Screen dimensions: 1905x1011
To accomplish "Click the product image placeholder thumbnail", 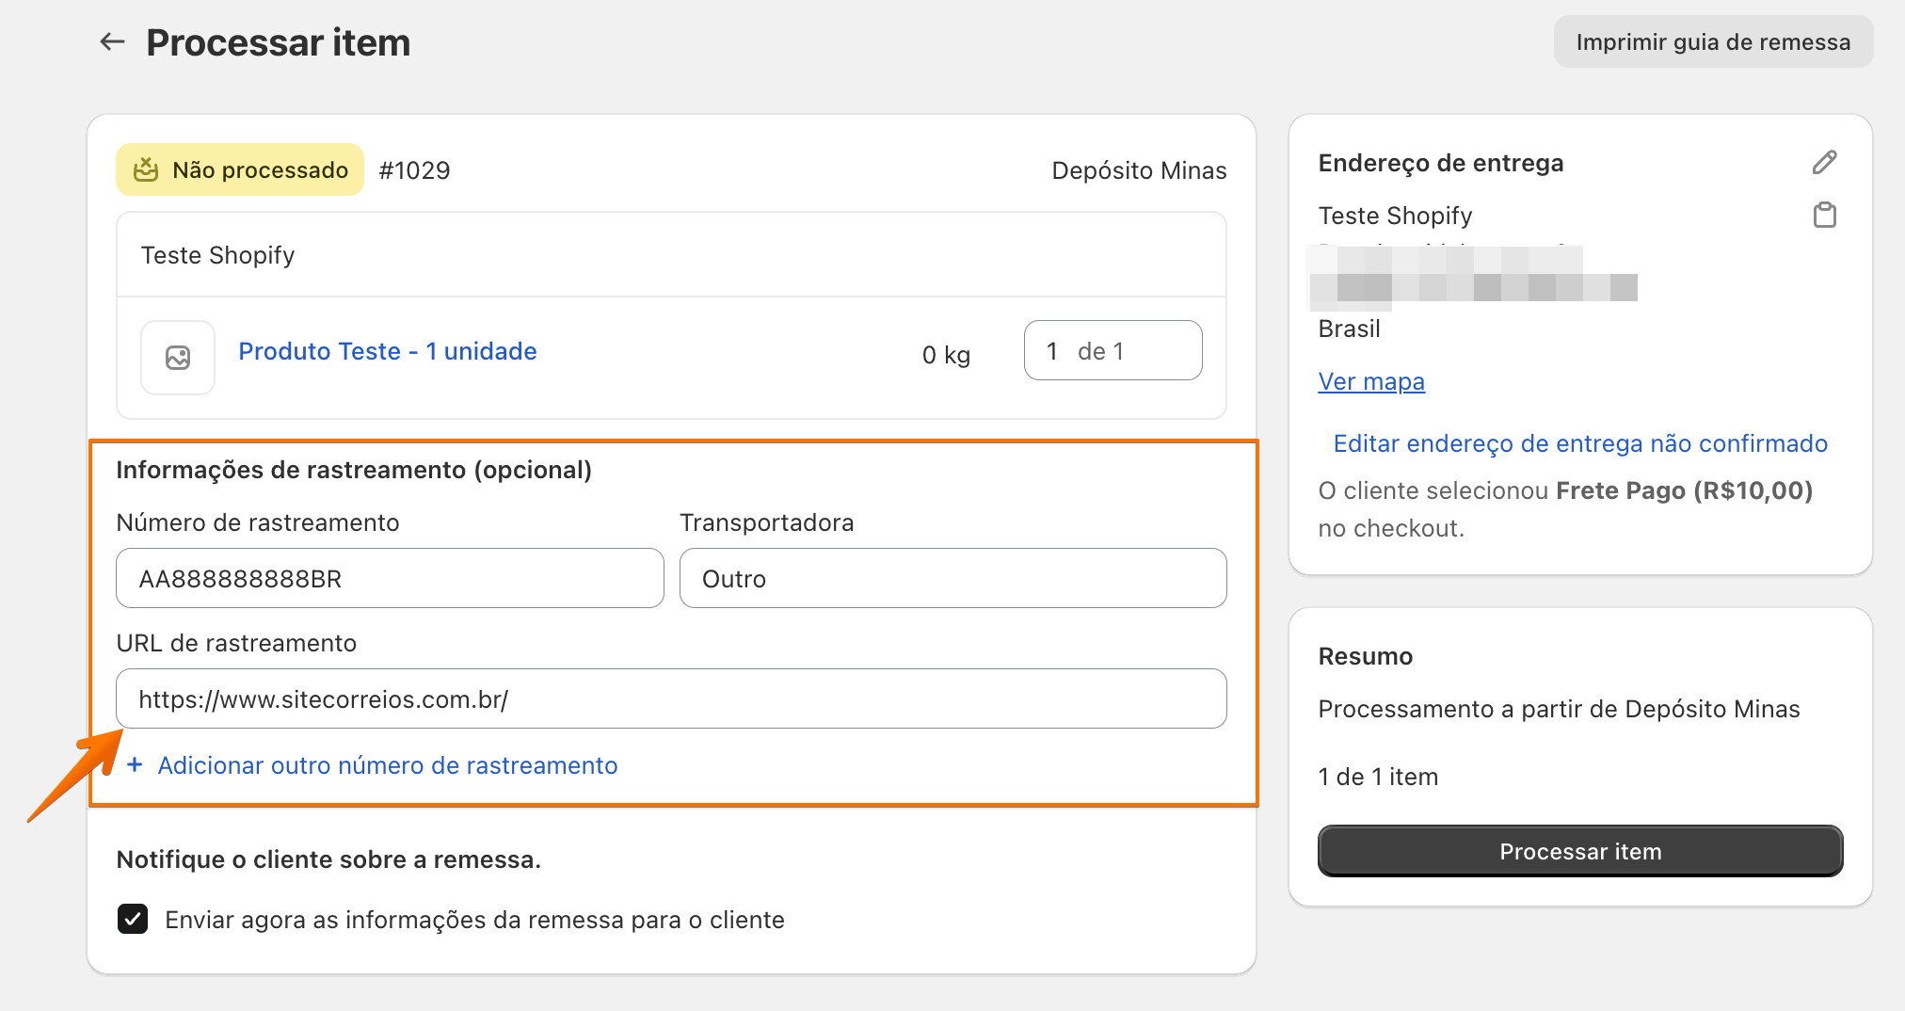I will pos(178,357).
